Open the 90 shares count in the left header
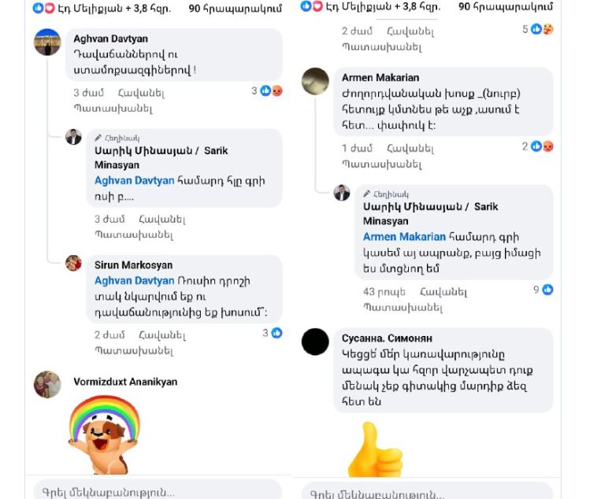Screen dimensions: 601x499 point(235,9)
